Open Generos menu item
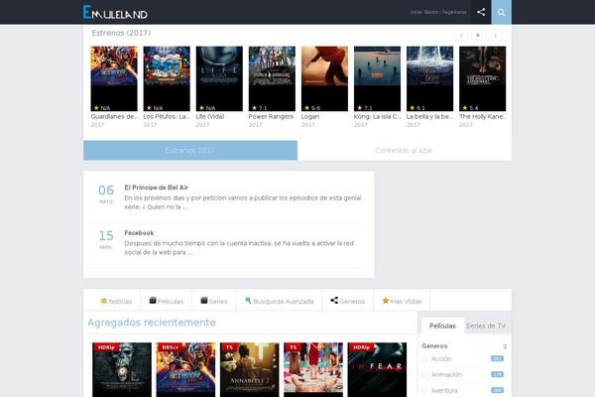595x397 pixels. pos(348,302)
